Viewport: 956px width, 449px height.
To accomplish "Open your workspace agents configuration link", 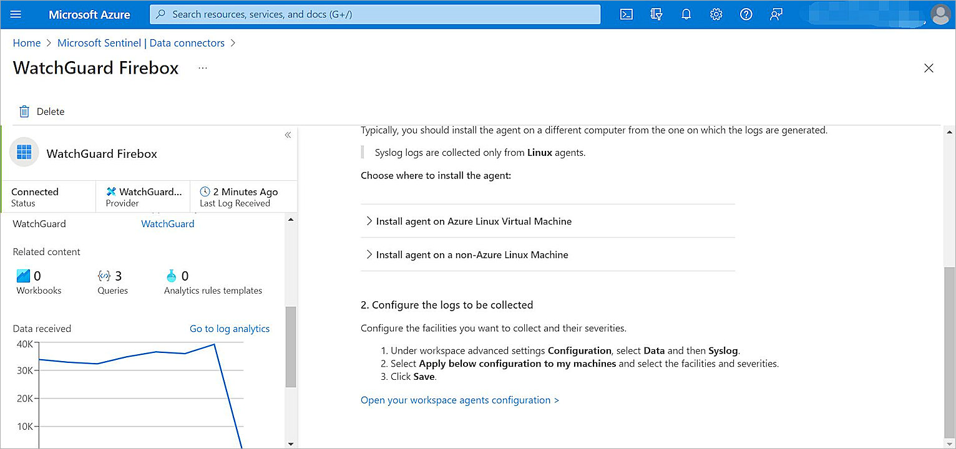I will pyautogui.click(x=460, y=400).
